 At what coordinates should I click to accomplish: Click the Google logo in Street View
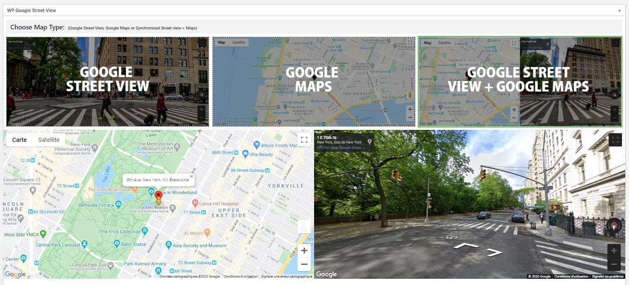tap(327, 274)
